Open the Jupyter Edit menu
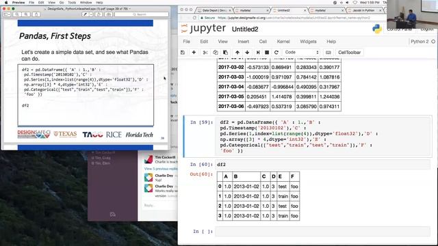The width and height of the screenshot is (438, 246). [x=204, y=42]
